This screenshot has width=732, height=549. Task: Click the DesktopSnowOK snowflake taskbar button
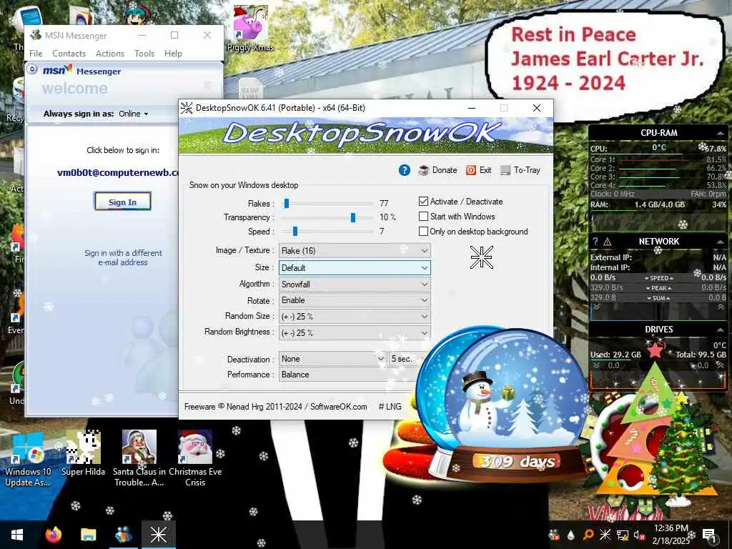(x=158, y=535)
